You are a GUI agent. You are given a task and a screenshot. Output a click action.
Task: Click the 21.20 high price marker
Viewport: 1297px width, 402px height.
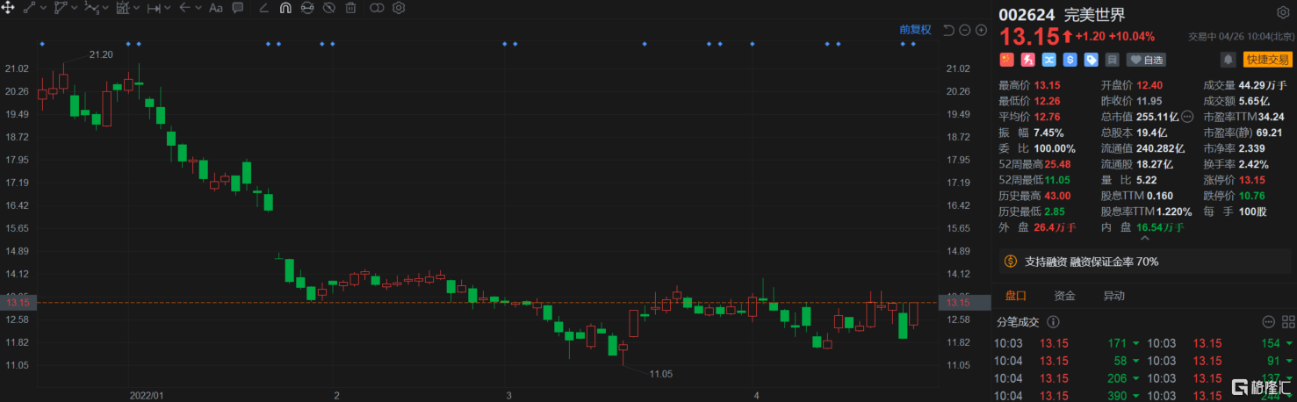pos(101,54)
